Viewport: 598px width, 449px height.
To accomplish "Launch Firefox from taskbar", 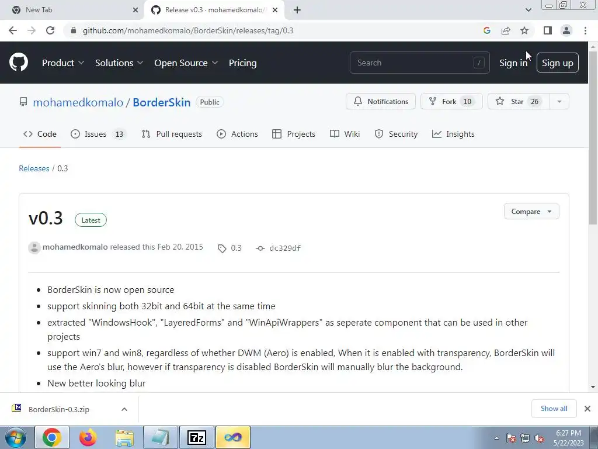I will click(88, 437).
